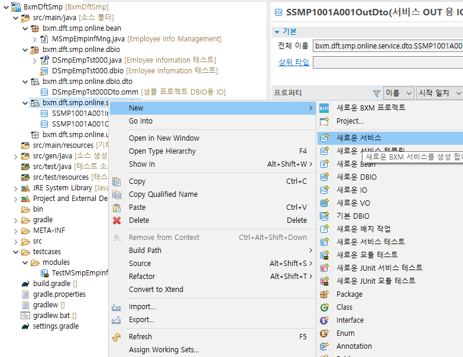
Task: Choose Open Type Hierarchy menu entry
Action: pyautogui.click(x=162, y=151)
